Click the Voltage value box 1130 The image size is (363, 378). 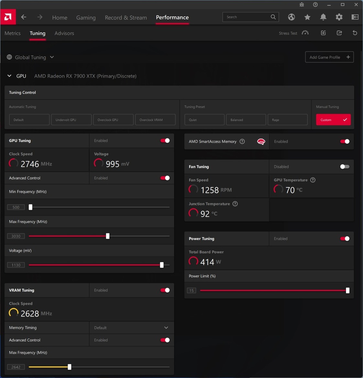coord(16,265)
